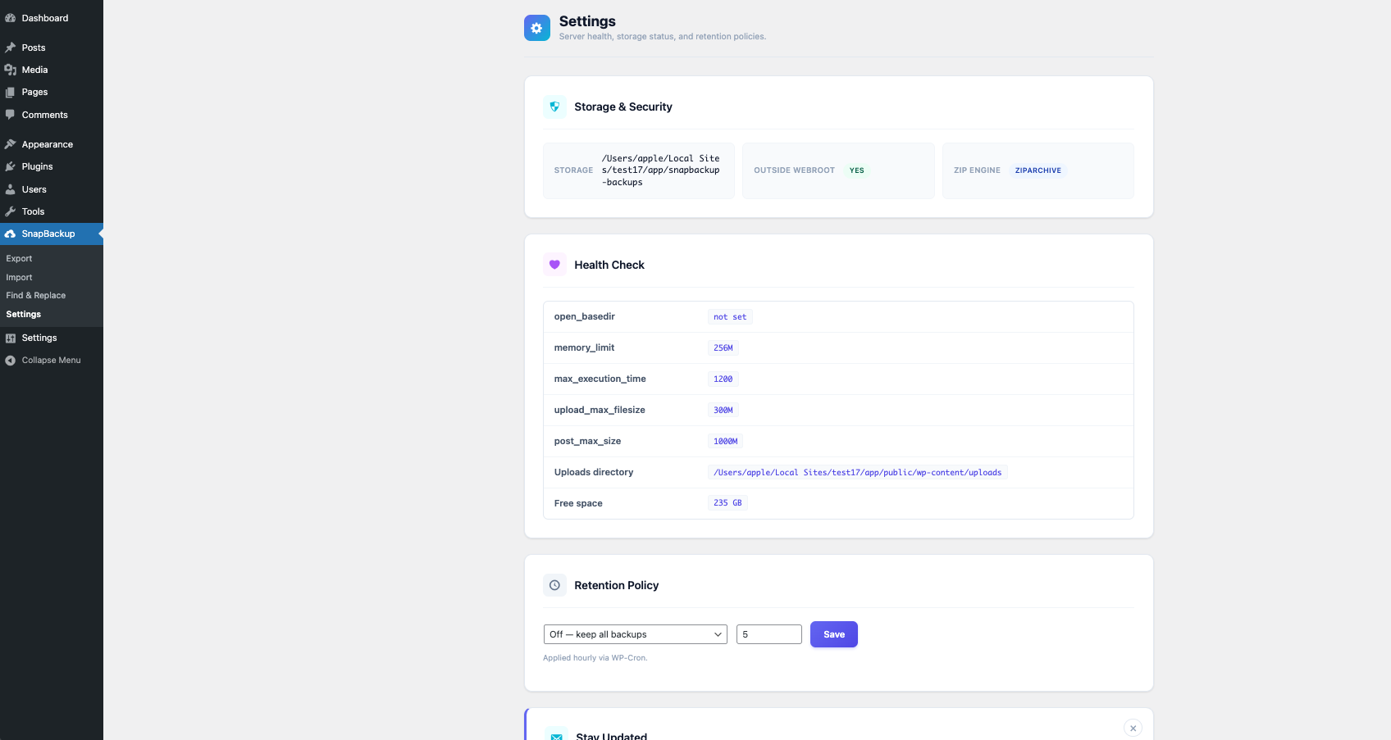Open the Find & Replace page
1391x740 pixels.
point(35,295)
